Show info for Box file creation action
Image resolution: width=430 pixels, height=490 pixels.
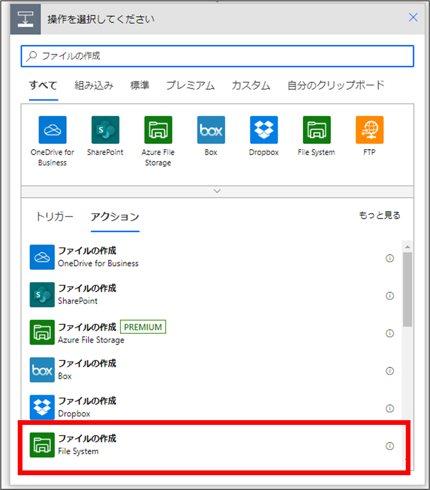pyautogui.click(x=390, y=370)
